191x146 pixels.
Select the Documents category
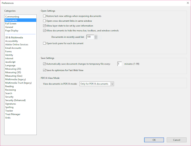pyautogui.click(x=20, y=20)
